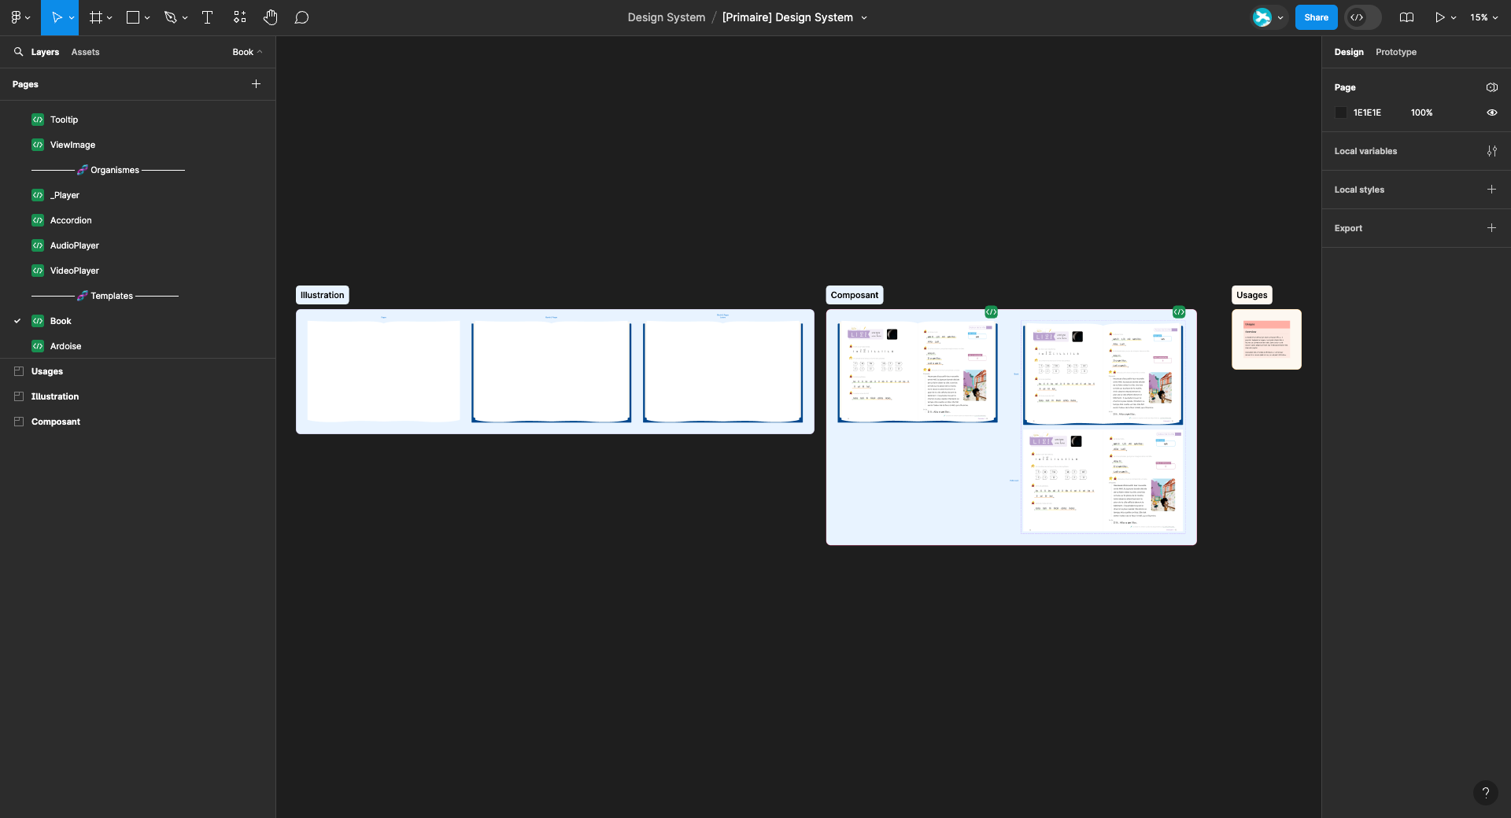Open the Tooltip page
Viewport: 1511px width, 818px height.
coord(138,120)
